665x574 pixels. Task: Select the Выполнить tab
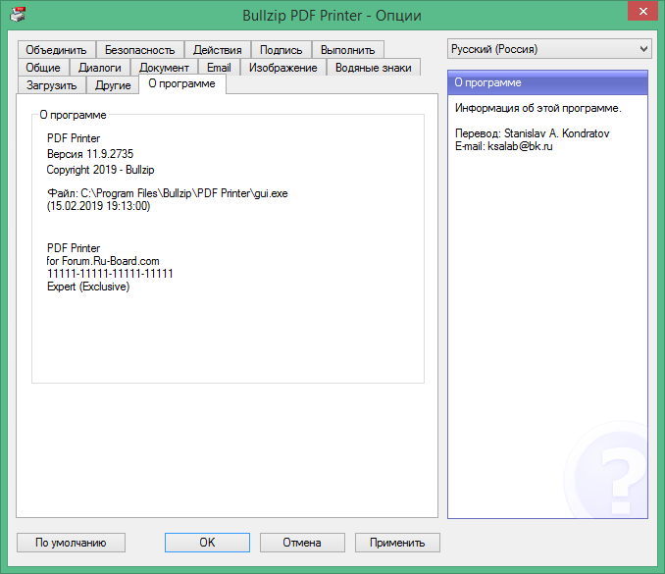(x=348, y=50)
